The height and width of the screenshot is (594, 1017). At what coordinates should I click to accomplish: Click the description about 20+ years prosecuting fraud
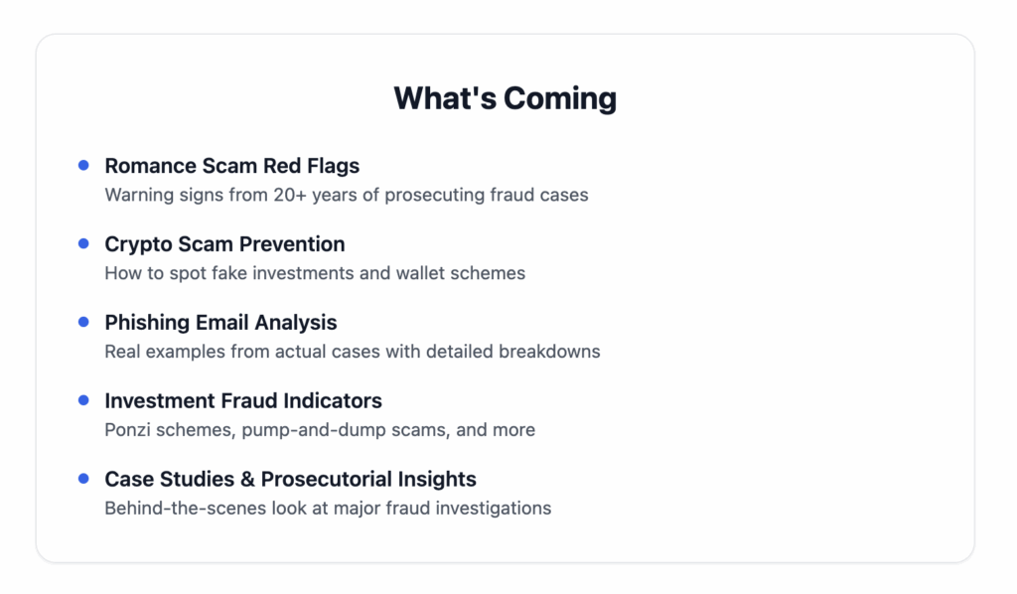pos(347,195)
